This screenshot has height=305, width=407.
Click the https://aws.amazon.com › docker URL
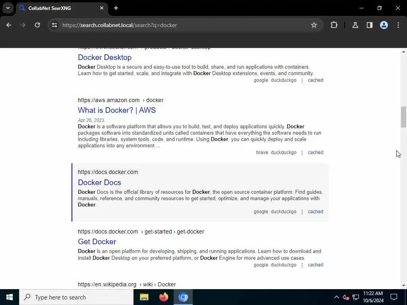(x=121, y=100)
